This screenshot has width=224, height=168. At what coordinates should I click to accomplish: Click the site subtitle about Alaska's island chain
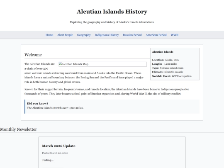(x=112, y=22)
